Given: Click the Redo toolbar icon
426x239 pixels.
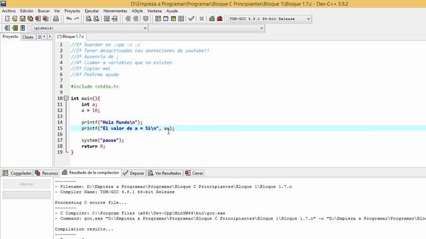Looking at the screenshot, I should tap(77, 19).
